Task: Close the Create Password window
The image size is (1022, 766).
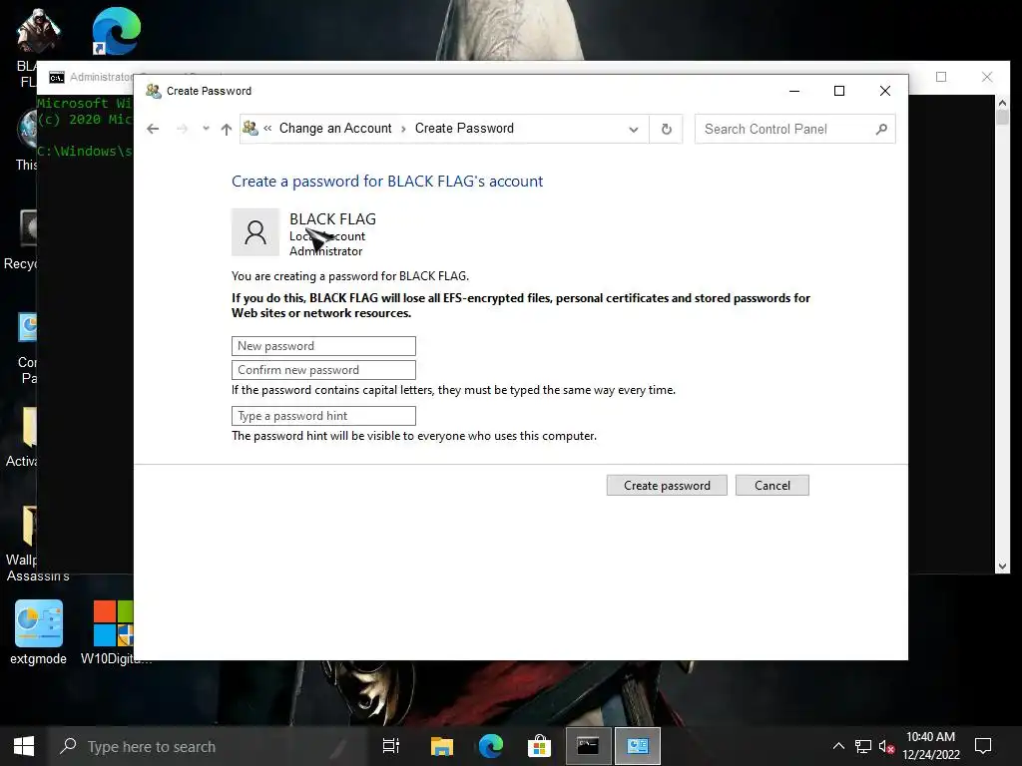Action: 885,91
